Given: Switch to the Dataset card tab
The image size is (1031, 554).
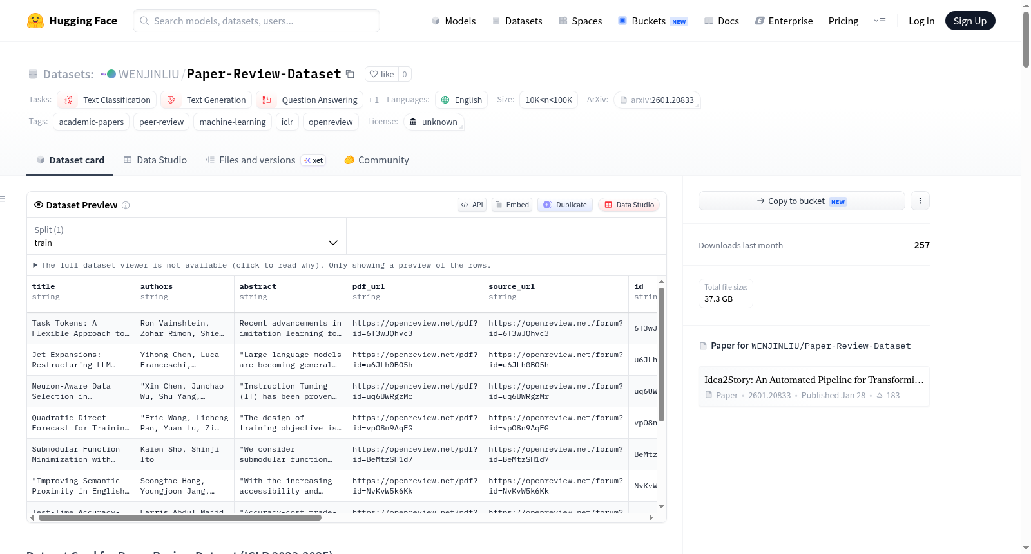Looking at the screenshot, I should point(70,160).
